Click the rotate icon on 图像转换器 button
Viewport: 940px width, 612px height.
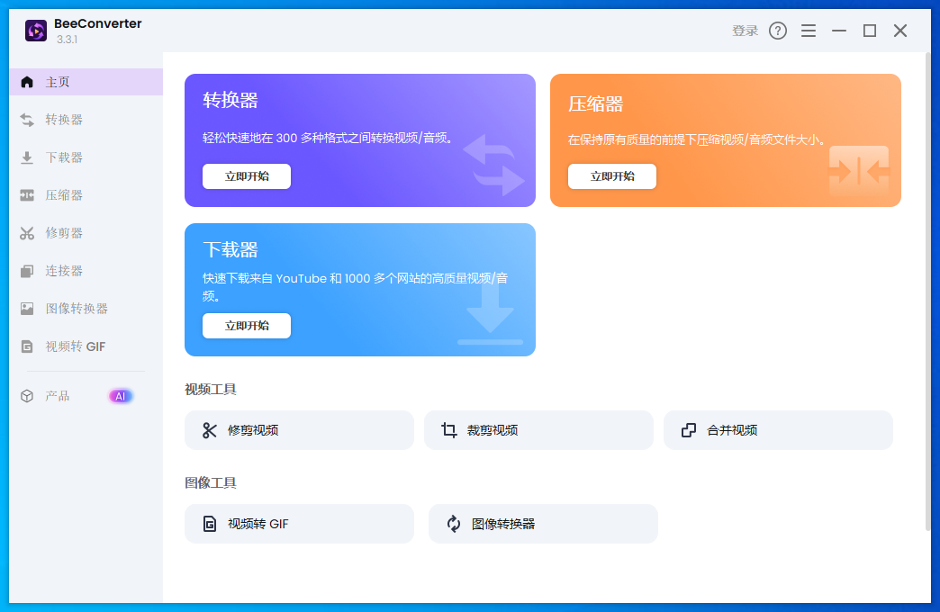(x=454, y=524)
